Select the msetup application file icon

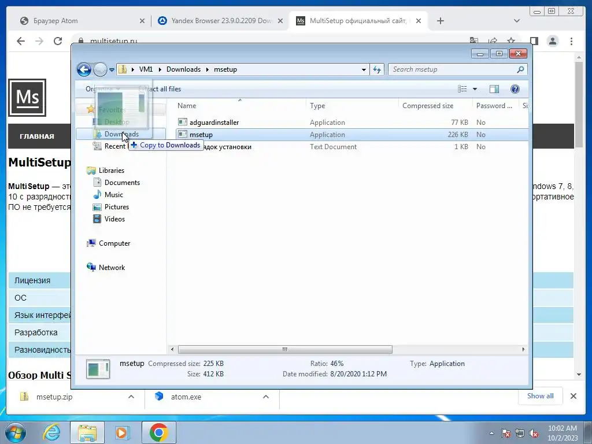(x=182, y=134)
